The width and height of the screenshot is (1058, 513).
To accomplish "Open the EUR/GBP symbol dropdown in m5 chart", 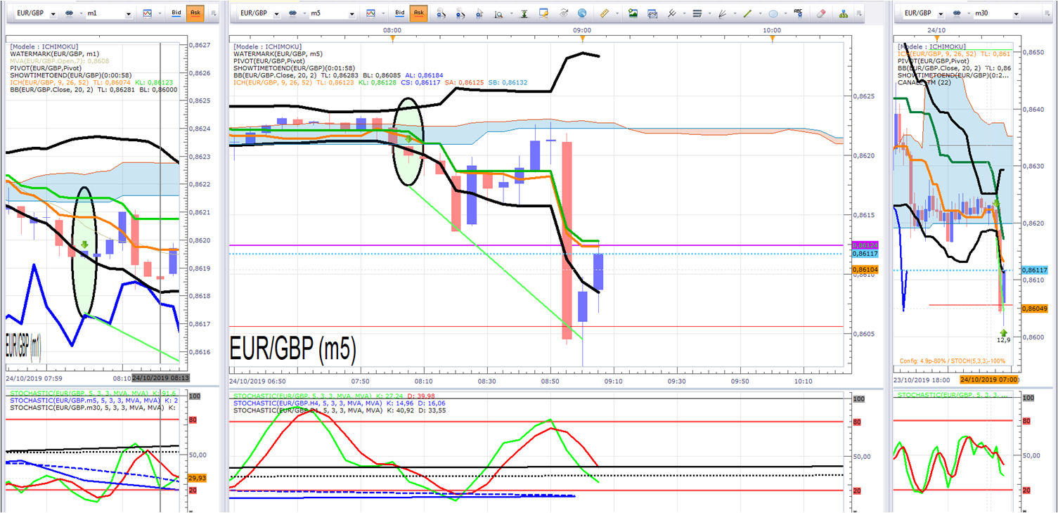I will [x=278, y=13].
